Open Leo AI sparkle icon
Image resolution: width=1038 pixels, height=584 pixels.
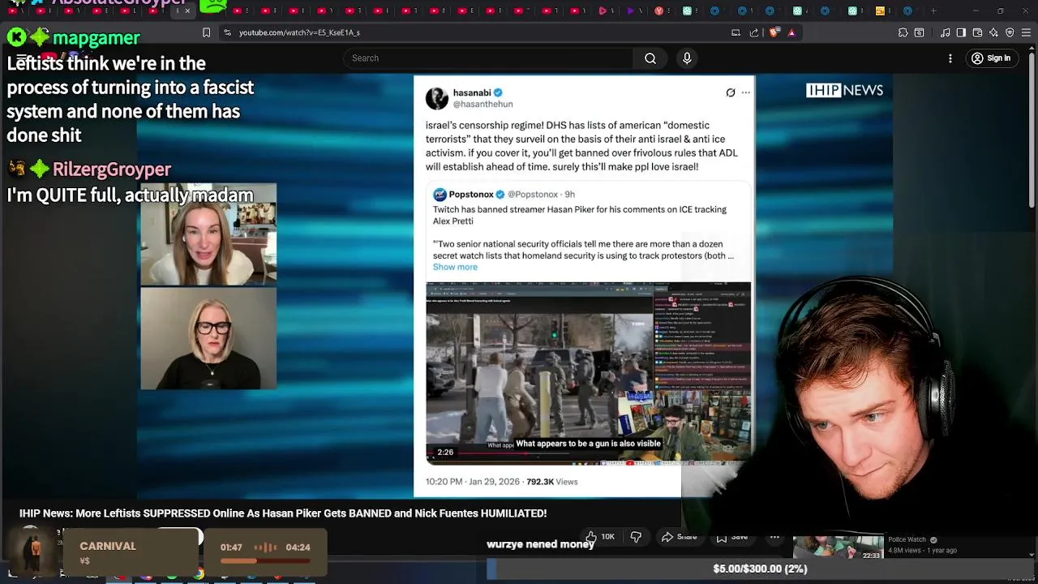[x=994, y=32]
